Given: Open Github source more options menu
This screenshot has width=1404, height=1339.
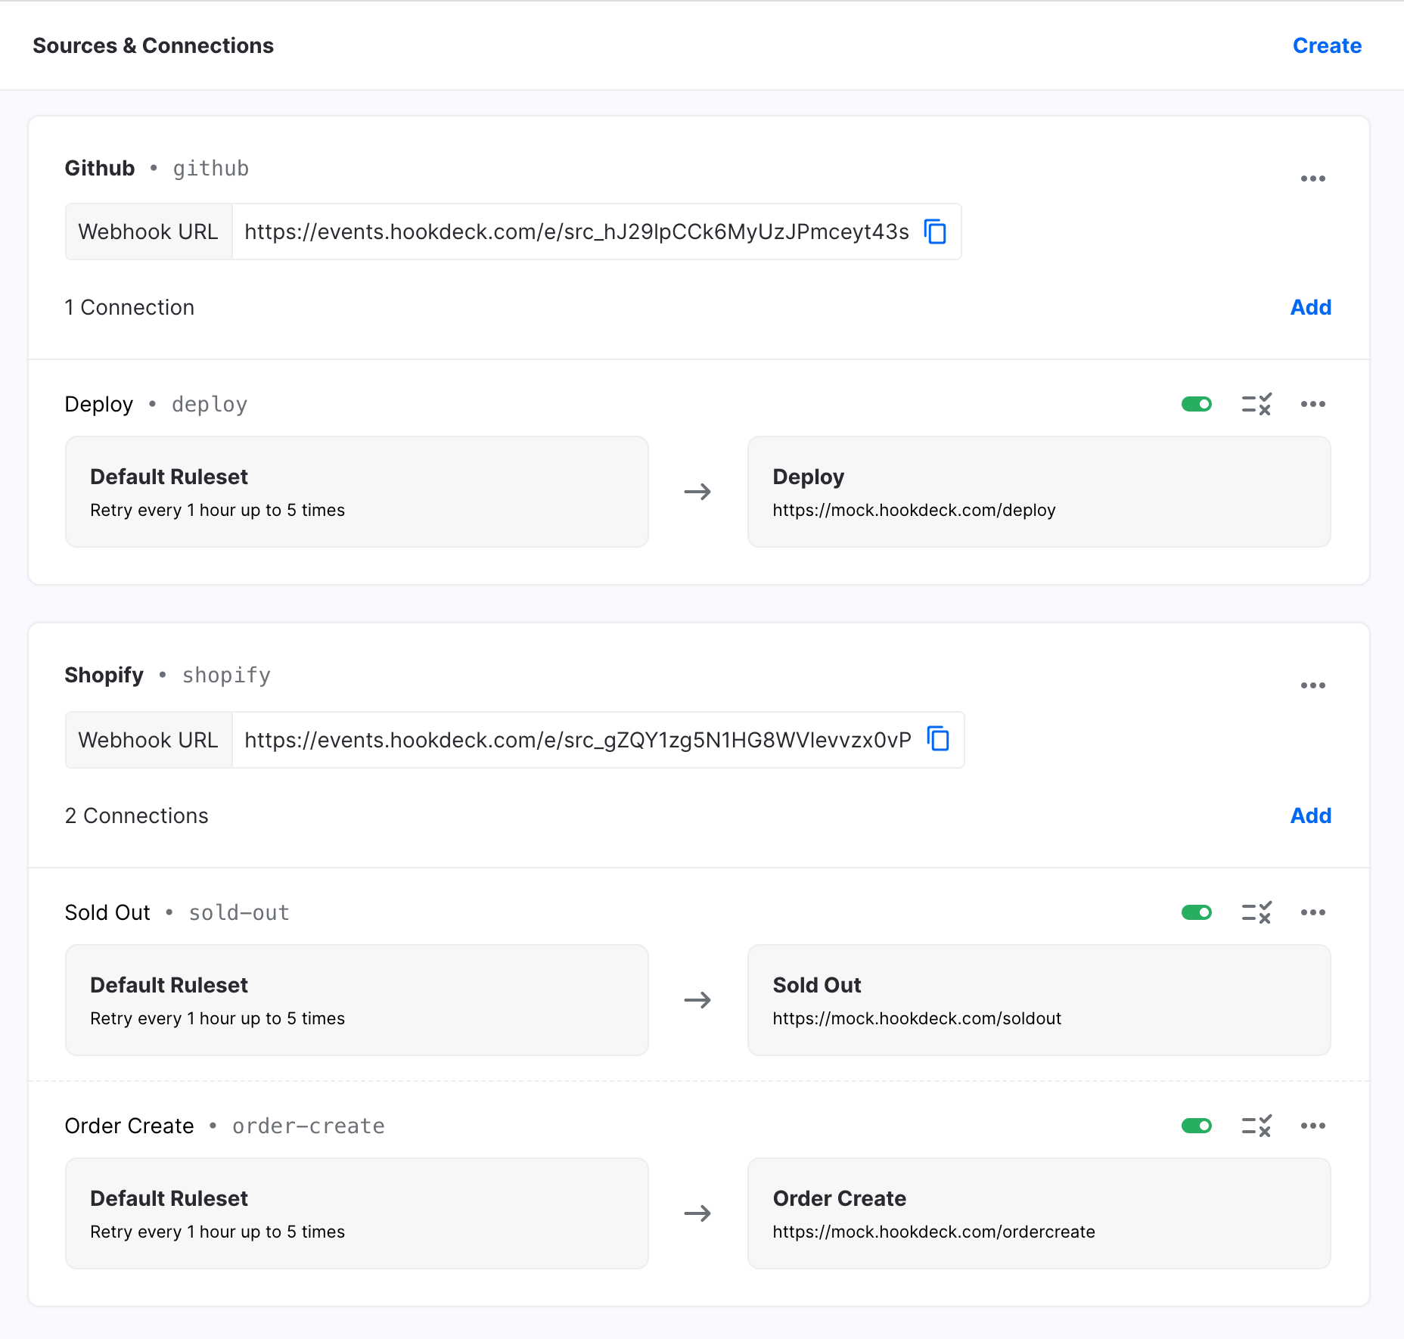Looking at the screenshot, I should 1312,179.
